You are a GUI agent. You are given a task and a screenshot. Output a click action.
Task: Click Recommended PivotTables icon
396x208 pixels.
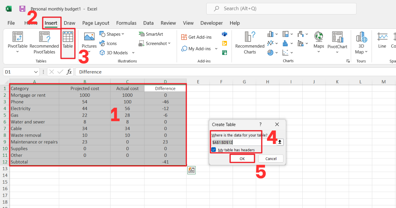pos(44,43)
